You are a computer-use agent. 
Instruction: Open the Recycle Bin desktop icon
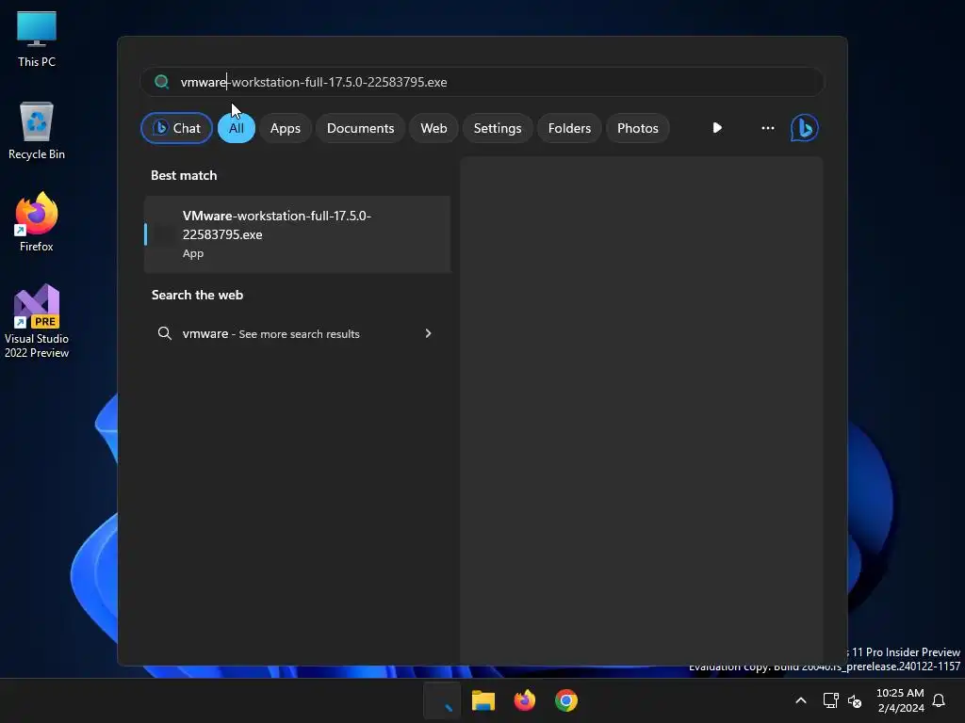(37, 131)
